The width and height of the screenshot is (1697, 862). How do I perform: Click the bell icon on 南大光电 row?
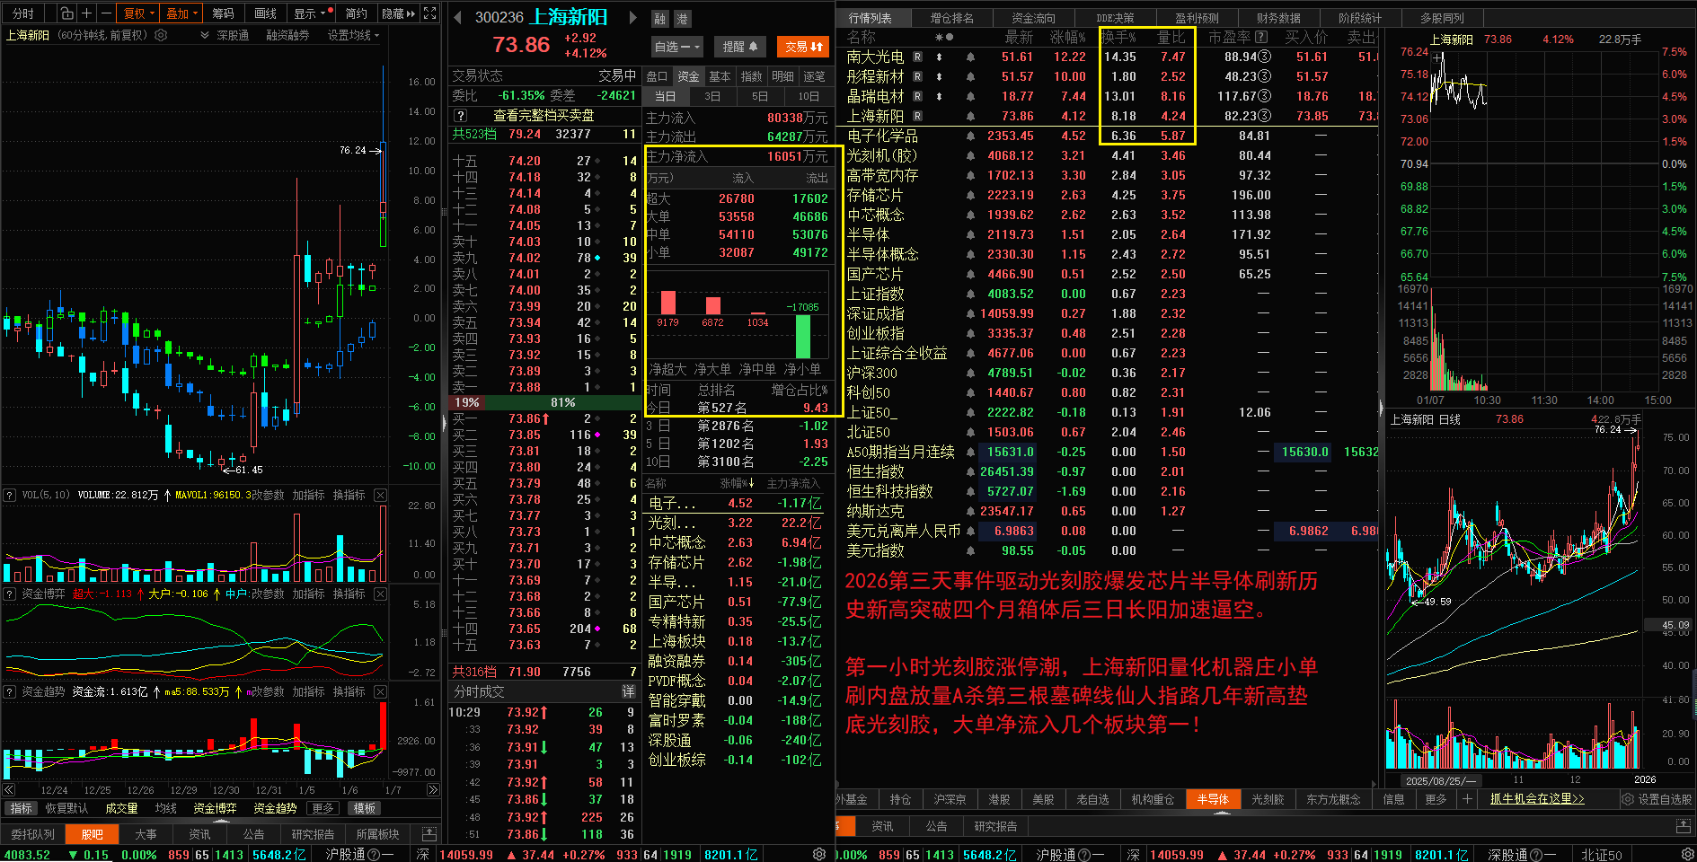(971, 57)
